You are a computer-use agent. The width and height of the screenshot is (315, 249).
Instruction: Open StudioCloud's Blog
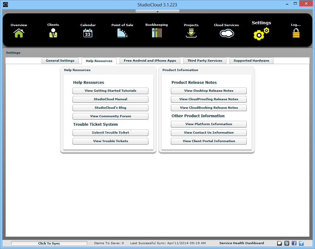click(110, 108)
